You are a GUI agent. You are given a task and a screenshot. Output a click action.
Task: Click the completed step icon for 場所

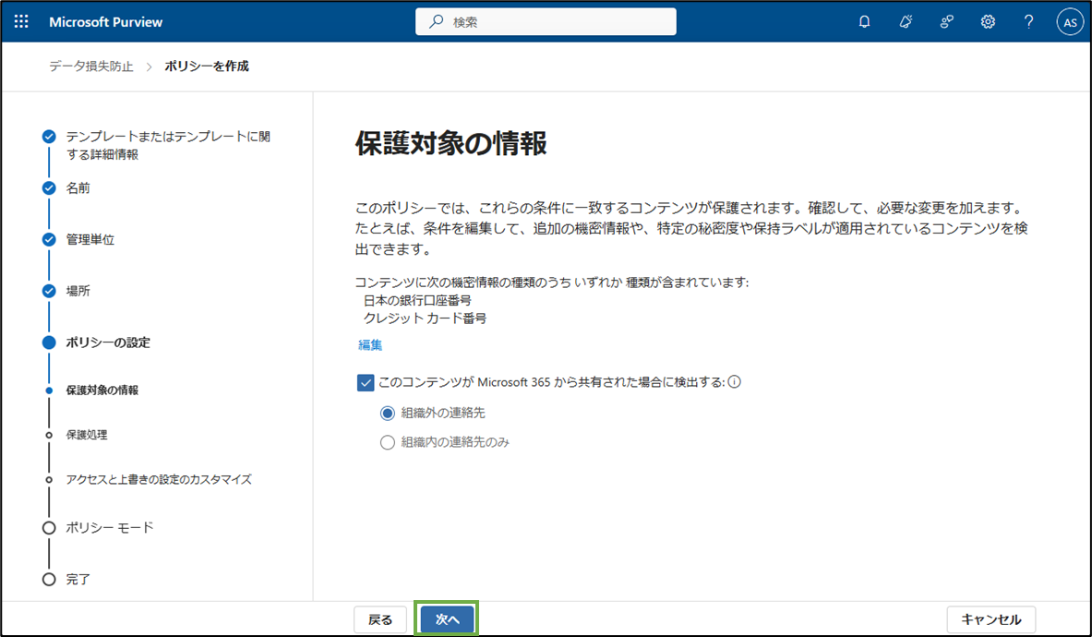49,291
